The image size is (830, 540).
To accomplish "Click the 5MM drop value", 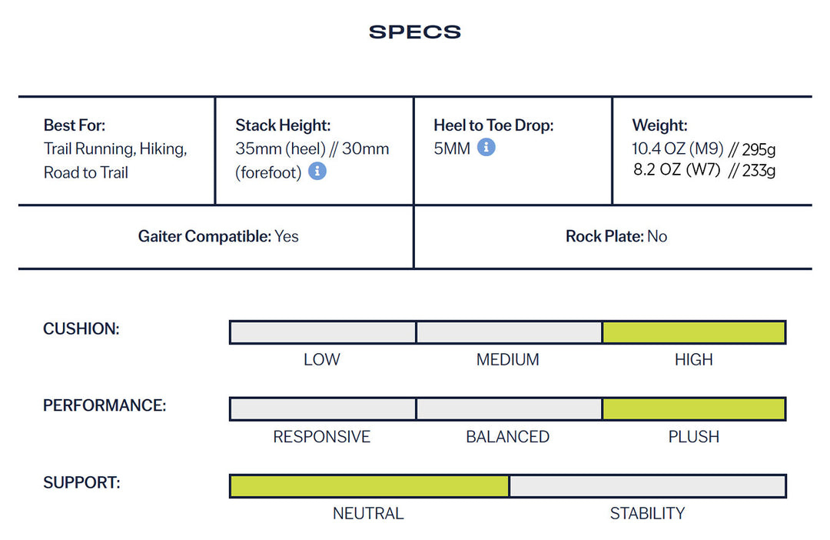I will pyautogui.click(x=452, y=148).
